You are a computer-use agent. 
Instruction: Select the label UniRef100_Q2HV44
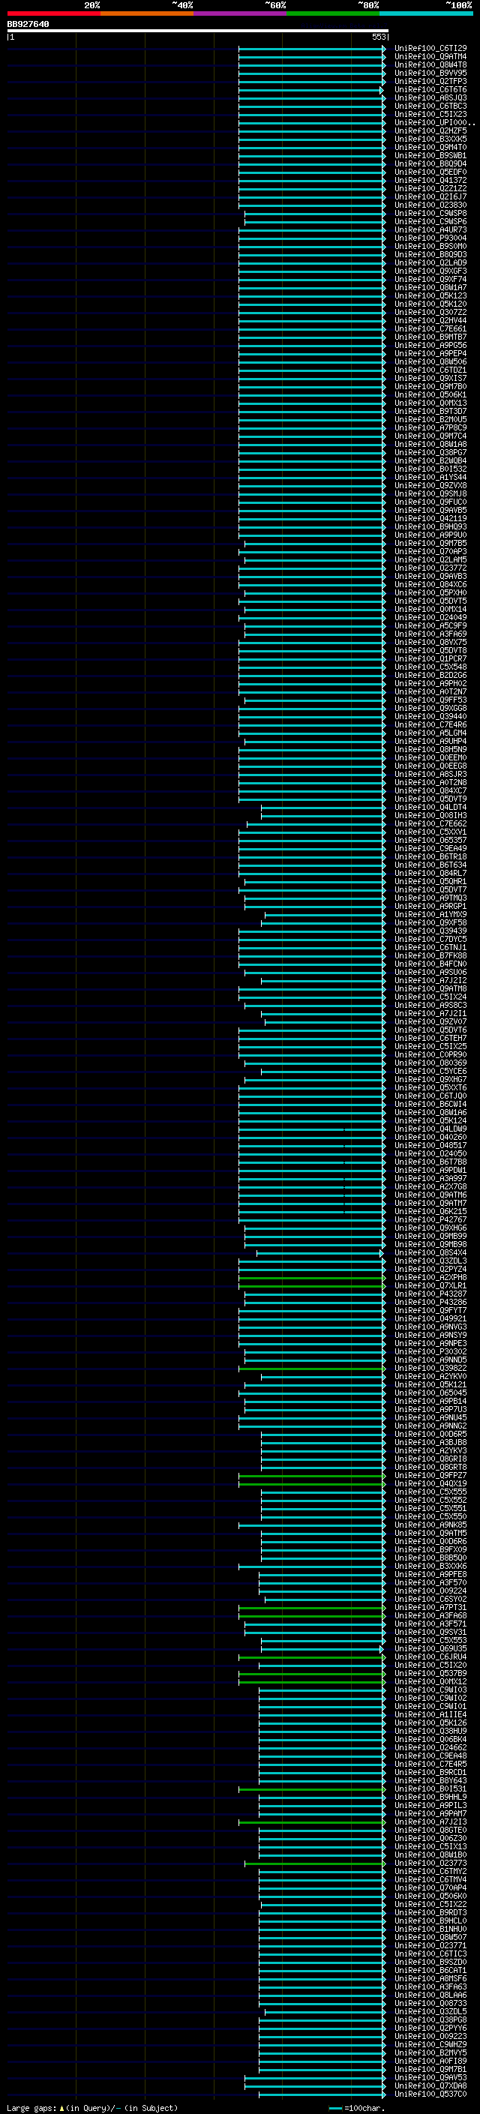click(430, 321)
